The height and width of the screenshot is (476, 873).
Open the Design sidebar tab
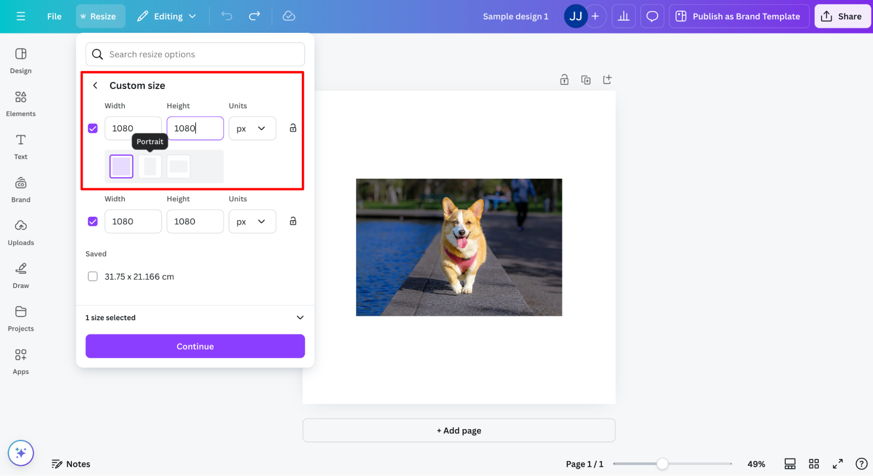coord(21,61)
